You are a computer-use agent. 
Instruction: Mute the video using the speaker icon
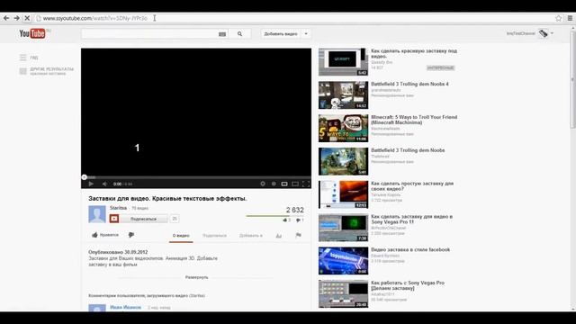(104, 184)
